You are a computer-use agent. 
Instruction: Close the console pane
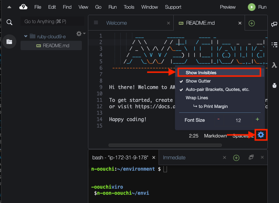point(262,157)
